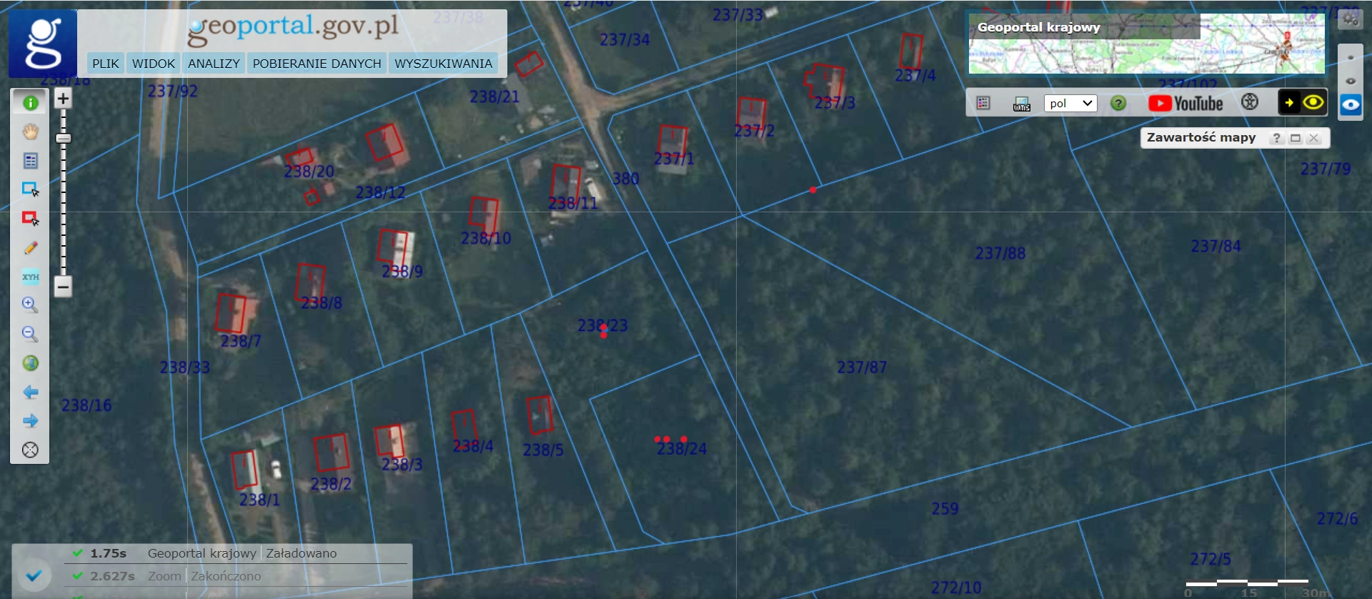Open the XYH coordinates tool
Screen dimensions: 1372x599
(x=30, y=277)
